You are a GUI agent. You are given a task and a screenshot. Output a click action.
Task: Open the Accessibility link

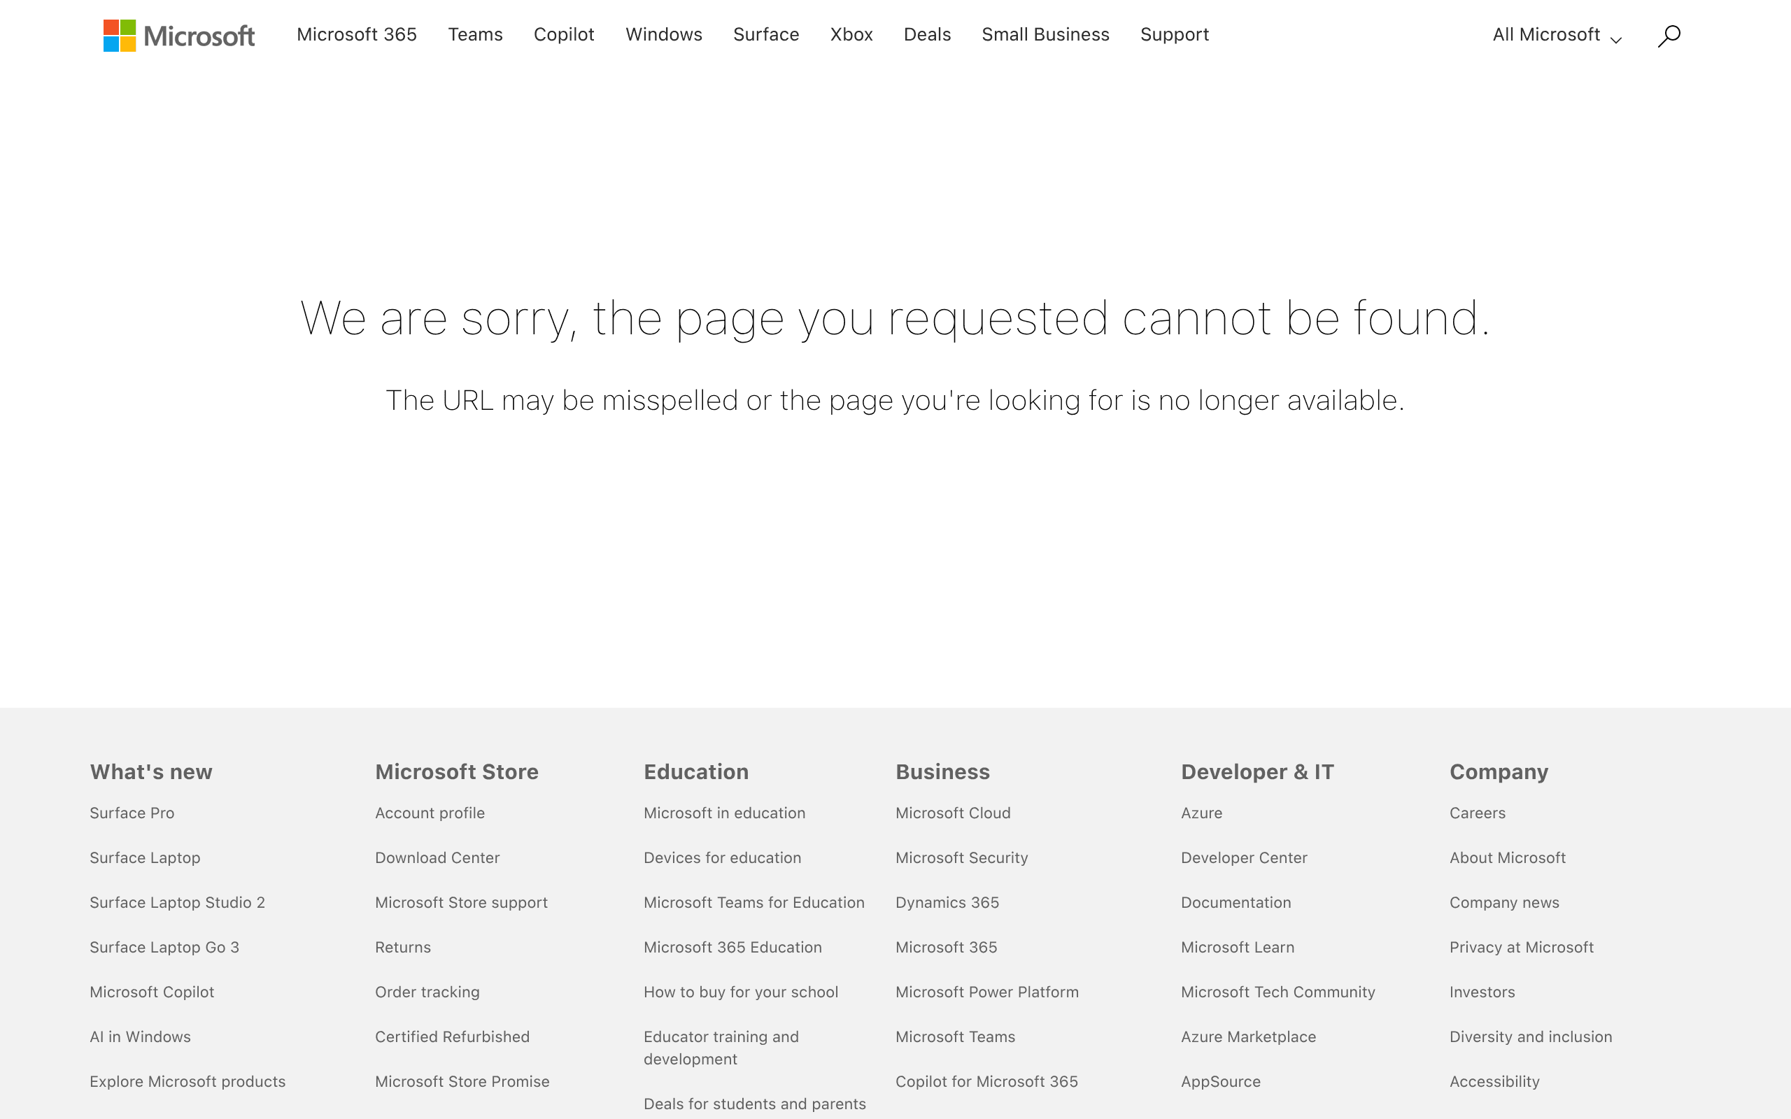click(1494, 1081)
